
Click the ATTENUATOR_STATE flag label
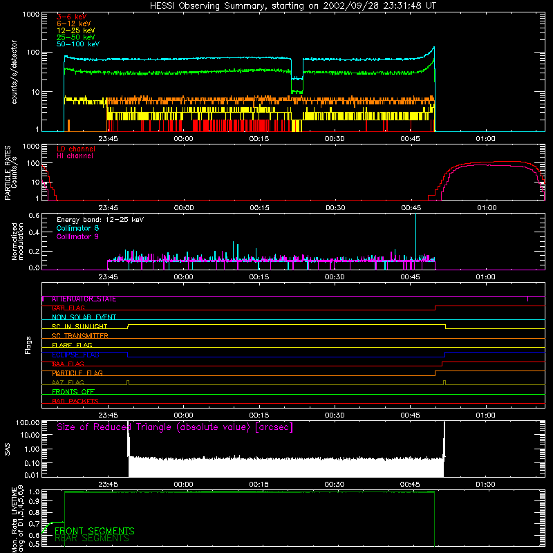(x=84, y=299)
